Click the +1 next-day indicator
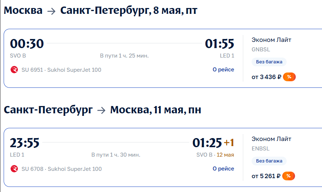Image resolution: width=322 pixels, height=192 pixels. [229, 143]
